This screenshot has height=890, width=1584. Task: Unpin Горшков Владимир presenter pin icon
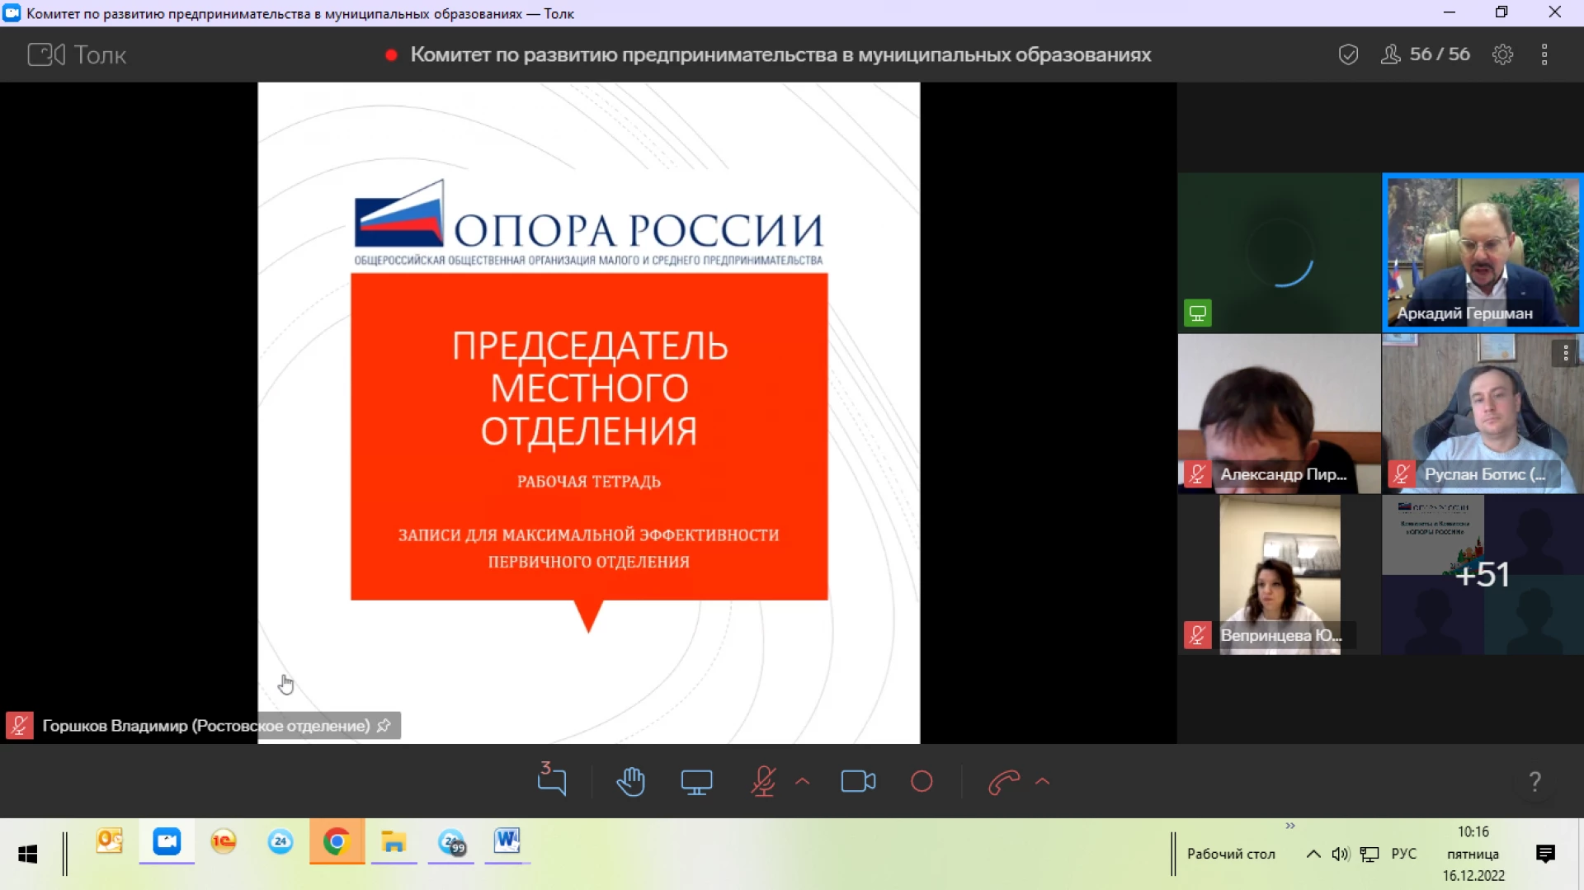click(384, 726)
